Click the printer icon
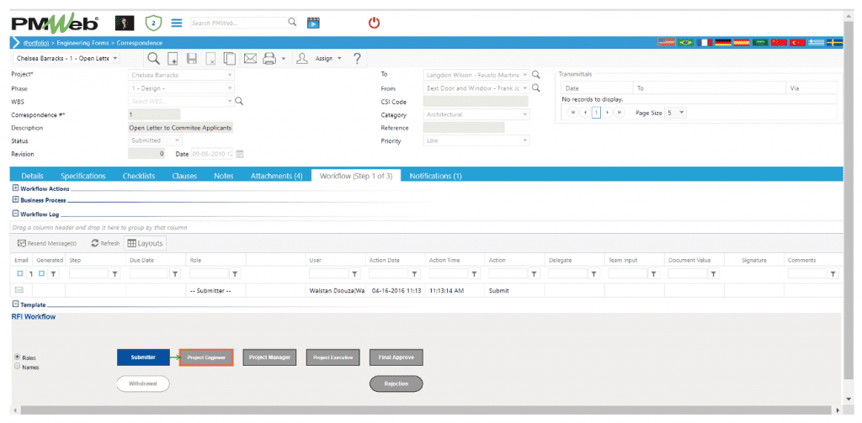 tap(269, 59)
